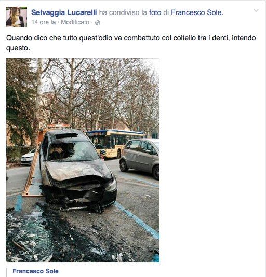This screenshot has width=266, height=277.
Task: Open Selvaggia Lucarelli's profile picture thumbnail
Action: pos(17,17)
